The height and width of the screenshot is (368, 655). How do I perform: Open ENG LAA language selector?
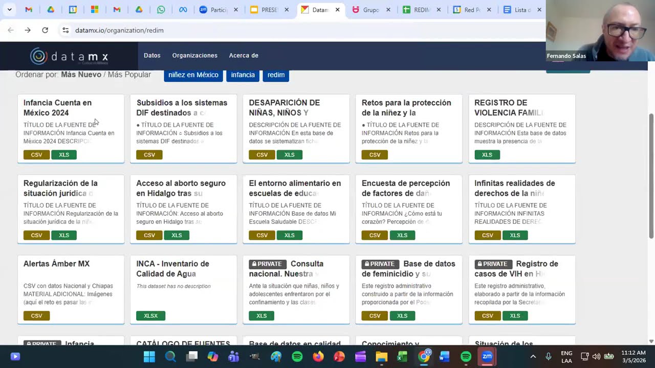[x=566, y=356]
